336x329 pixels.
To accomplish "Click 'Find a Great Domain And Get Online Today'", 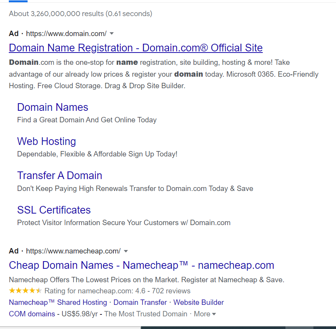I will (x=87, y=120).
